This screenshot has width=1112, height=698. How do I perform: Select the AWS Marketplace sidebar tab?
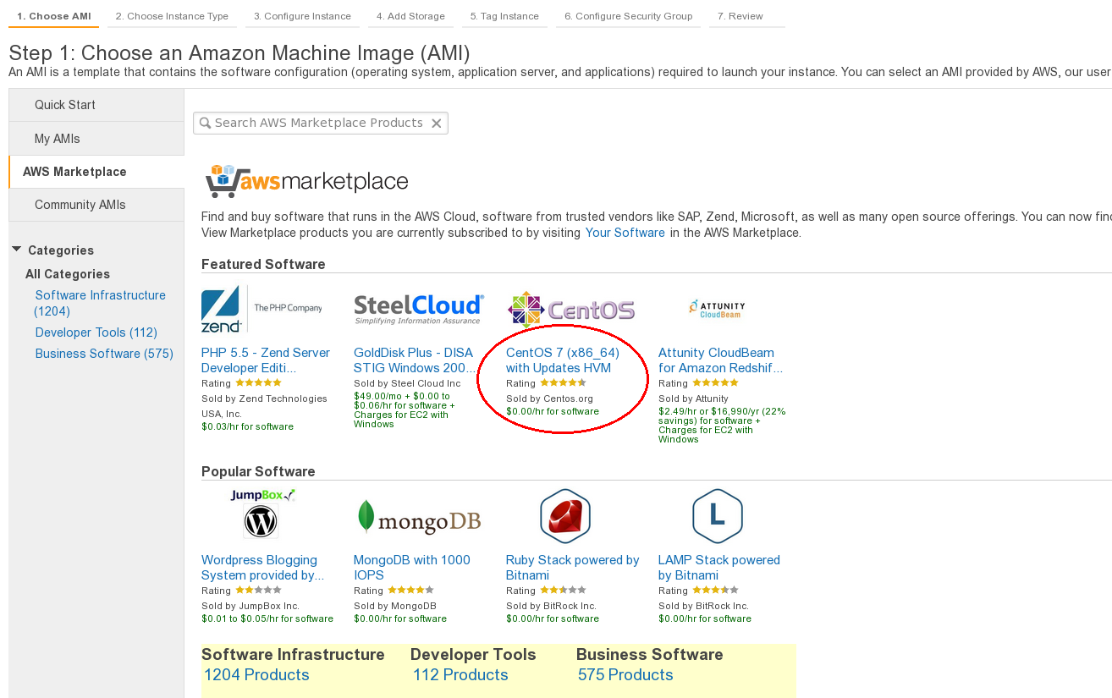96,172
